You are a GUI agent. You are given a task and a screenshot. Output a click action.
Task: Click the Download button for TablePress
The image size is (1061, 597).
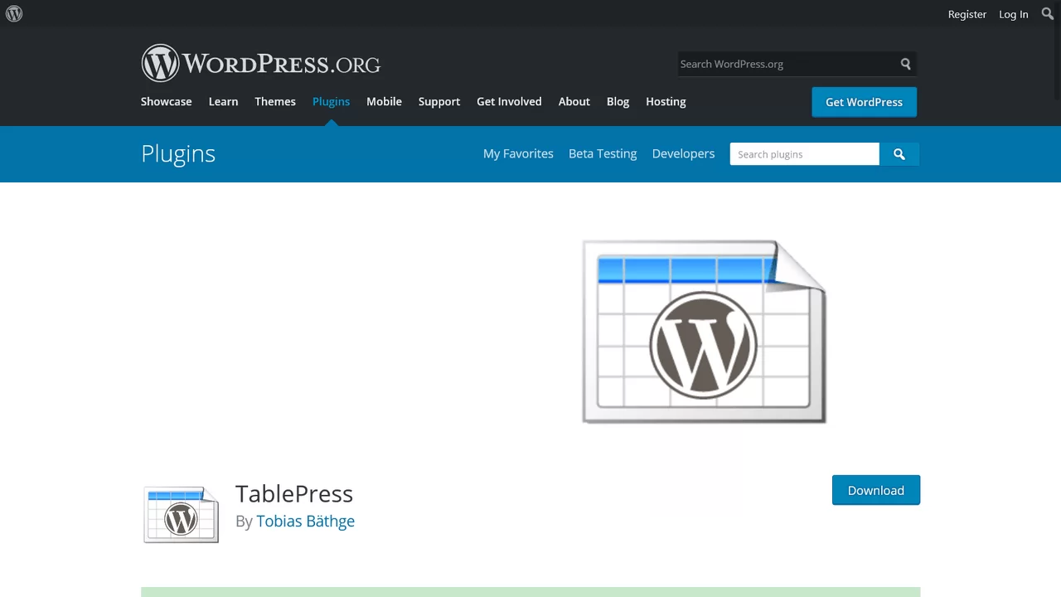(875, 490)
